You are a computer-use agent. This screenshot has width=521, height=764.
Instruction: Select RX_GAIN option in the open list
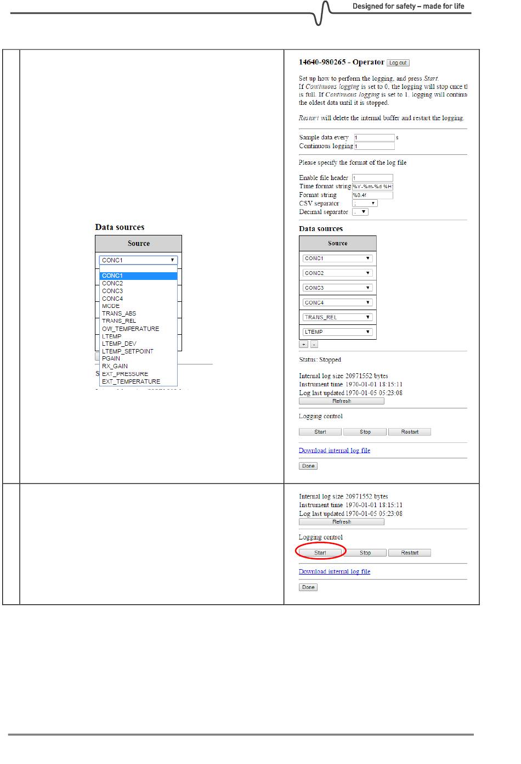coord(138,367)
